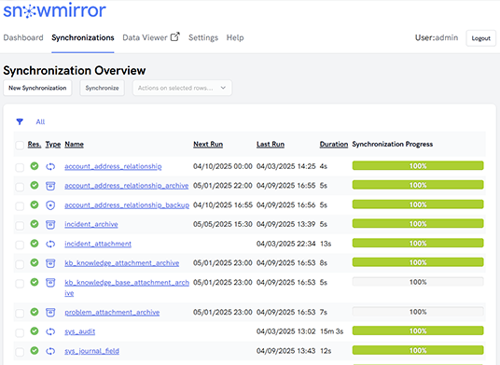Click the green status icon for kb_knowledge_base_attachment_archive
Image resolution: width=500 pixels, height=365 pixels.
tap(35, 282)
